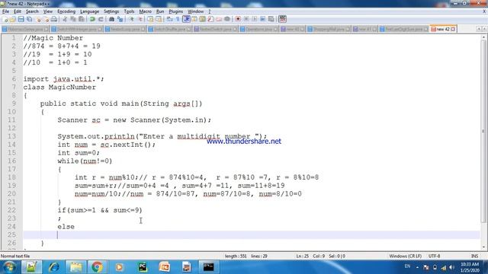Toggle synchronized vertical scrolling icon
Image resolution: width=488 pixels, height=274 pixels.
tap(150, 19)
